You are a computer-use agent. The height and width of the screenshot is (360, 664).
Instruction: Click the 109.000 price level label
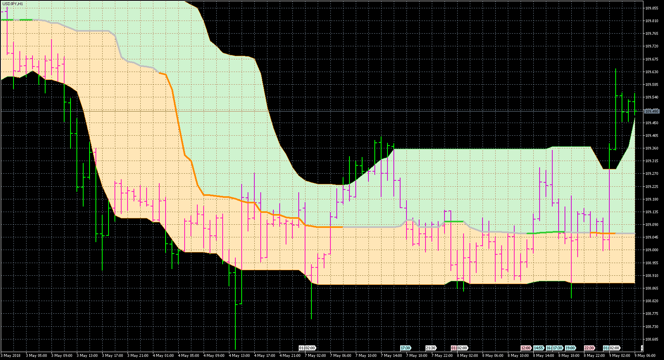click(x=652, y=250)
